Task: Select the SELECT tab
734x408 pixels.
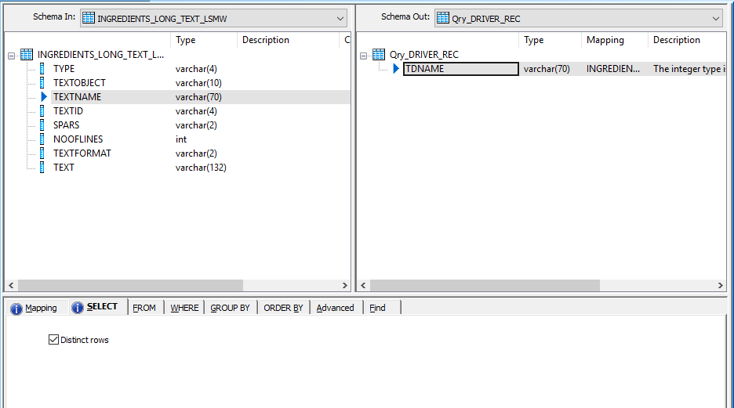Action: (98, 307)
